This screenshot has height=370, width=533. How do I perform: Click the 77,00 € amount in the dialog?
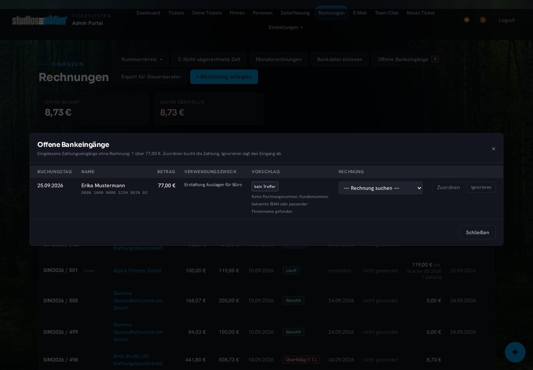(x=167, y=185)
